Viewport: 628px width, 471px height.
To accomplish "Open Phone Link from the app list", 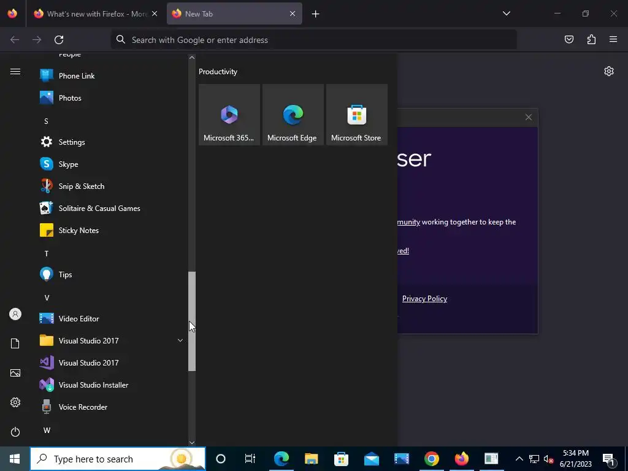I will point(112,75).
